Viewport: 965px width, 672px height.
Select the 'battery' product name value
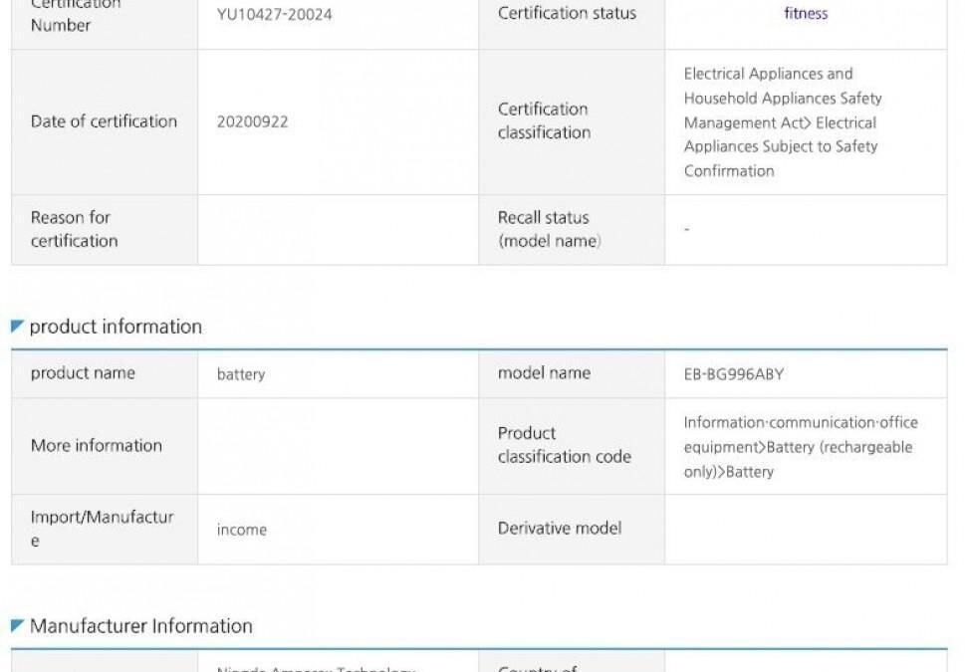click(241, 374)
